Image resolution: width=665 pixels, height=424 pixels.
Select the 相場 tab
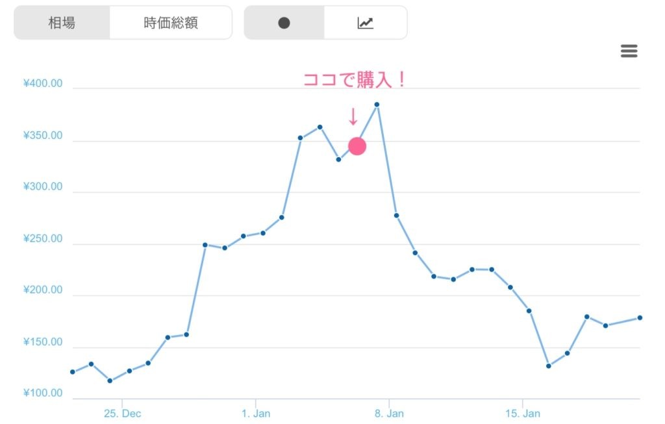[x=62, y=23]
